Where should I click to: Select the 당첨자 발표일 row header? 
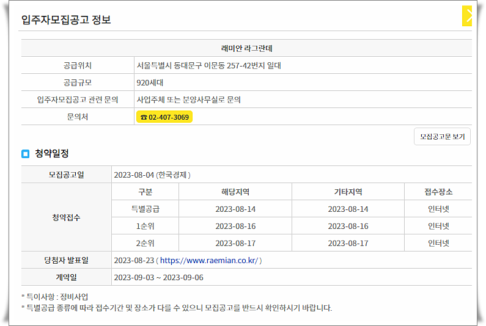67,260
